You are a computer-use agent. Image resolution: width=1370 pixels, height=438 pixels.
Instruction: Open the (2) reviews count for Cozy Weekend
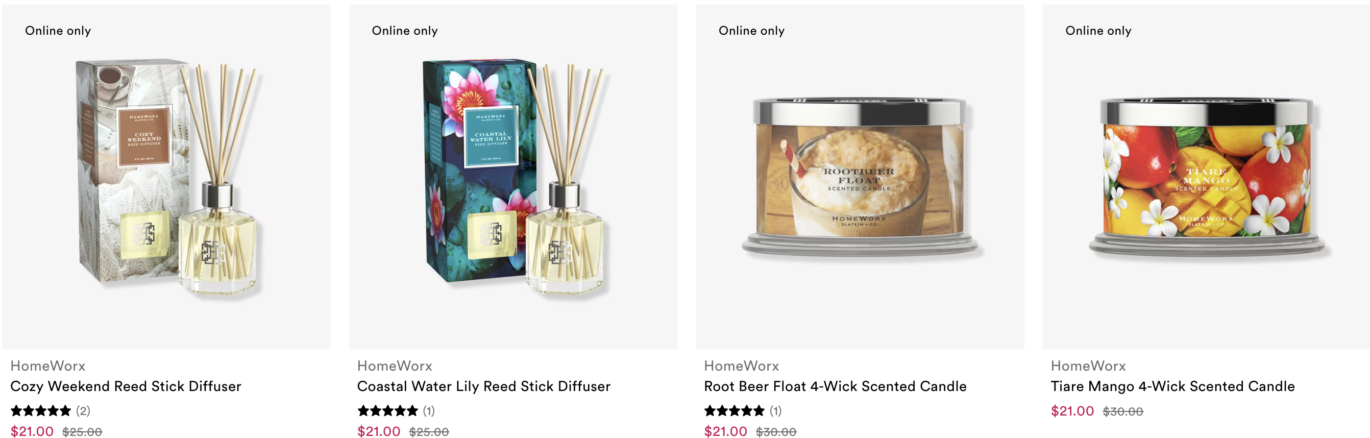[x=83, y=411]
